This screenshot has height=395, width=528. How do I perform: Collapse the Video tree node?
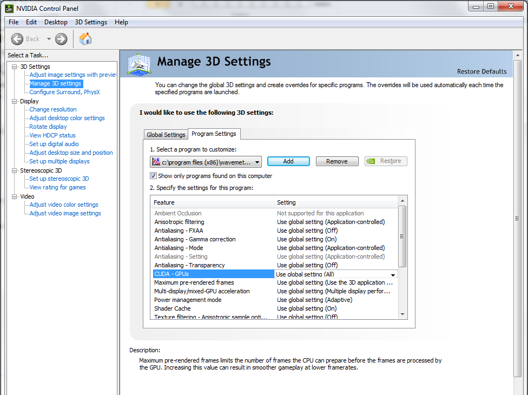(15, 196)
